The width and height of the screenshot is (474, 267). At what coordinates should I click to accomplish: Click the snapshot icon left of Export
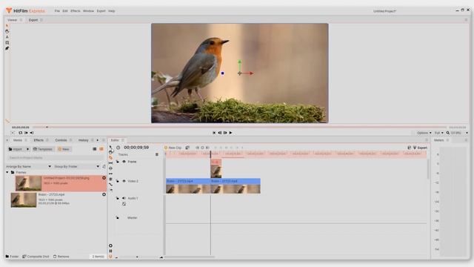(409, 148)
